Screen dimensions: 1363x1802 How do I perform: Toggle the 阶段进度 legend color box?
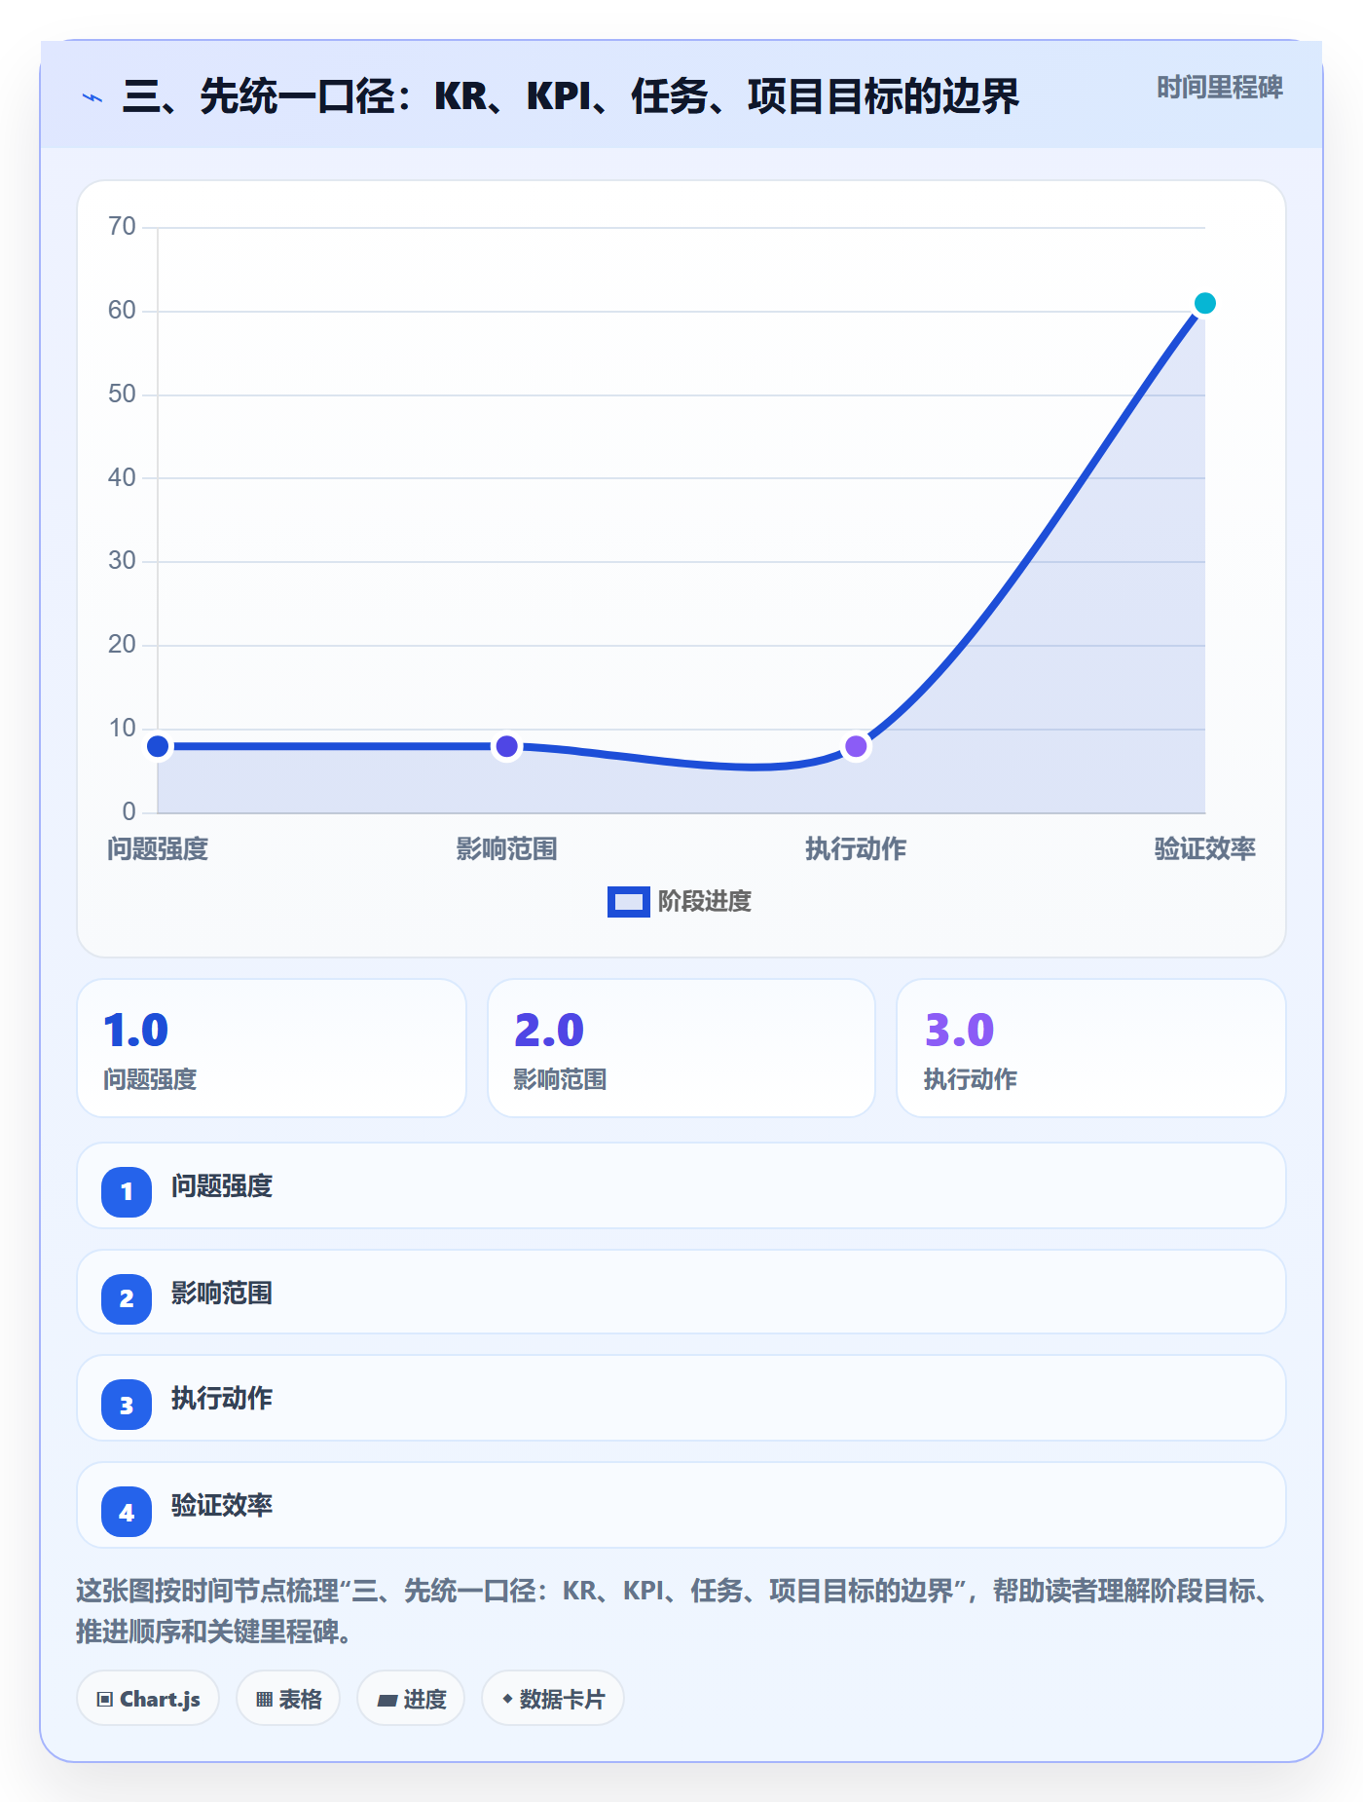(628, 902)
